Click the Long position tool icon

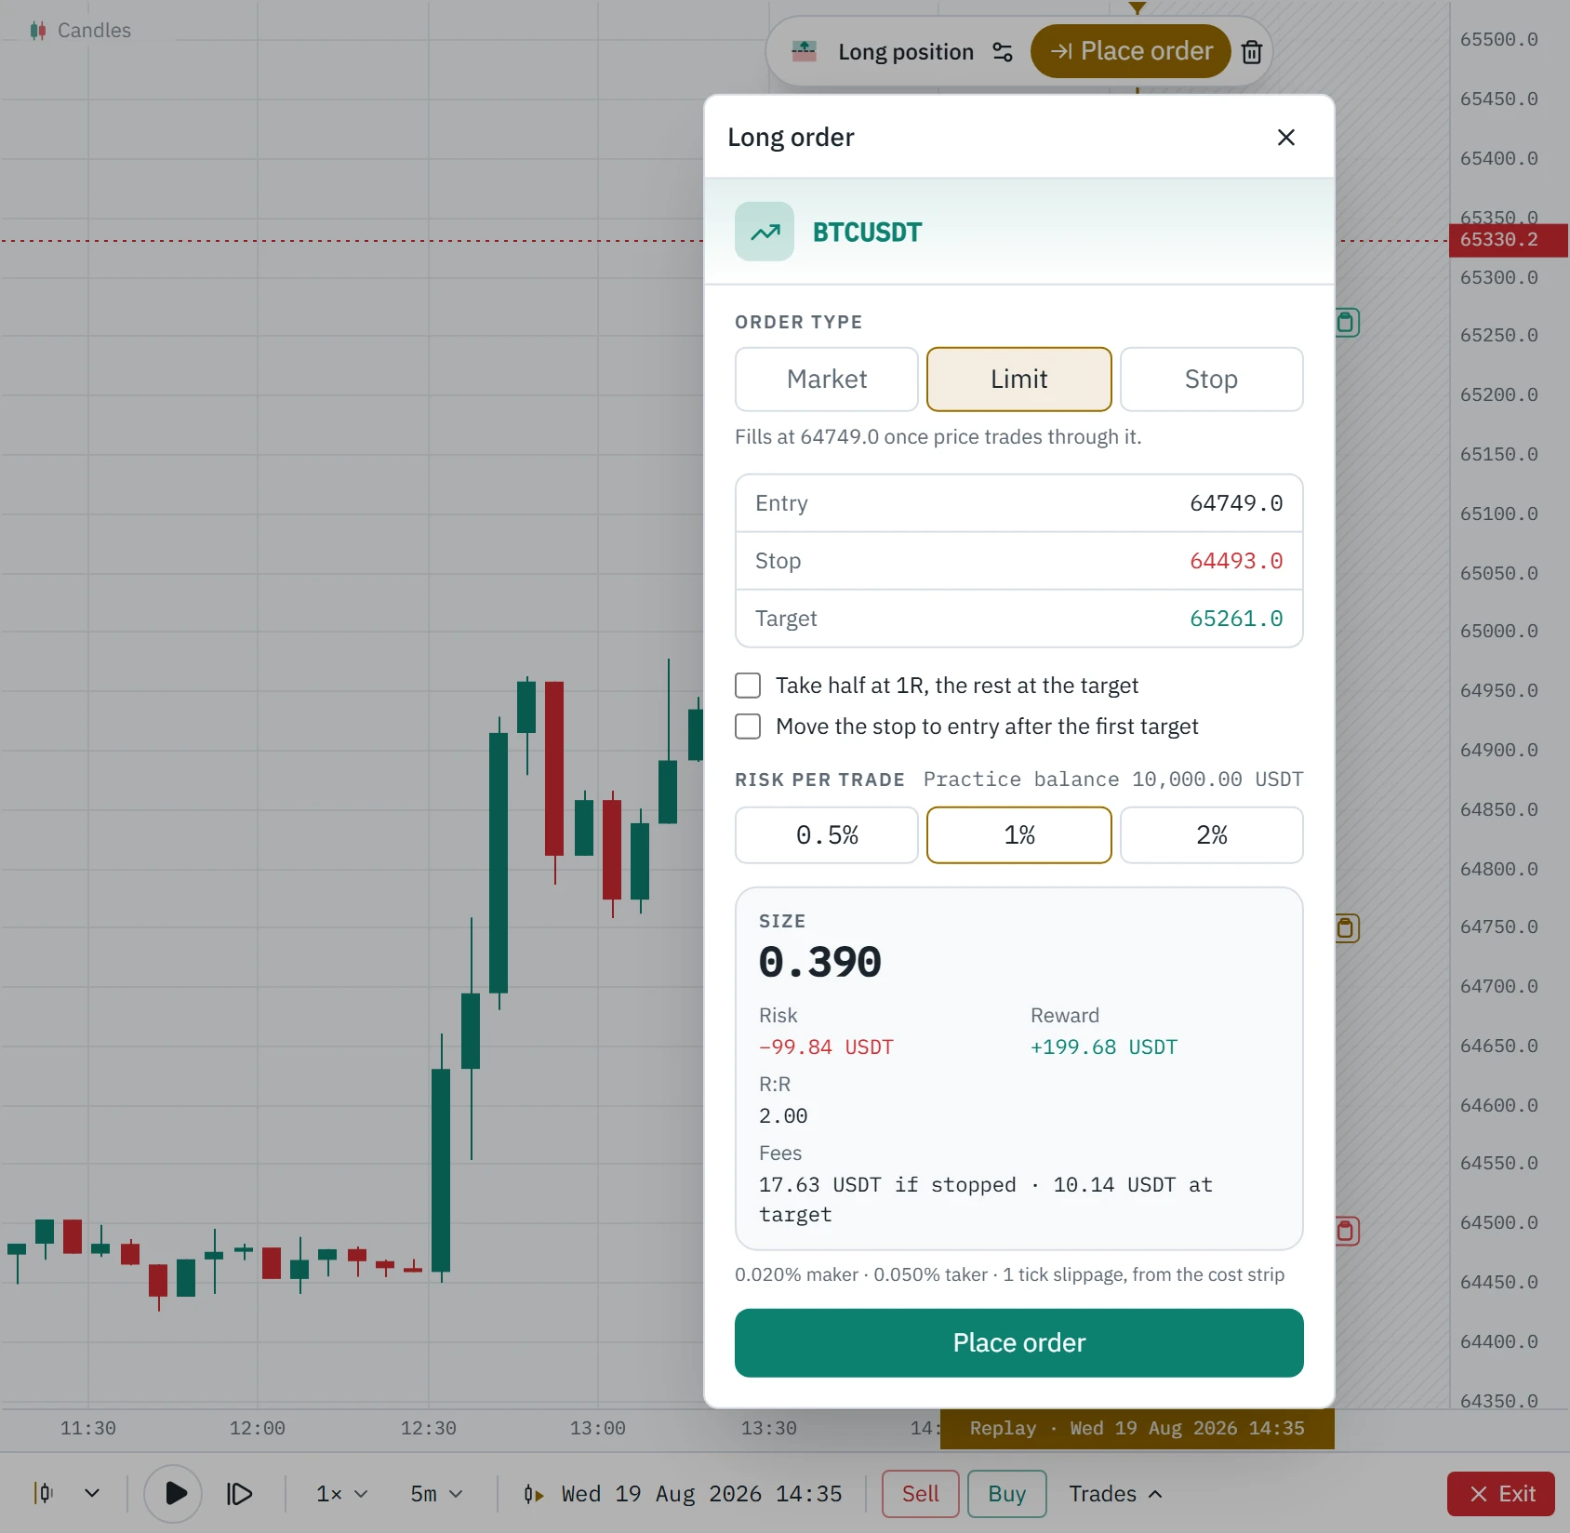click(804, 52)
